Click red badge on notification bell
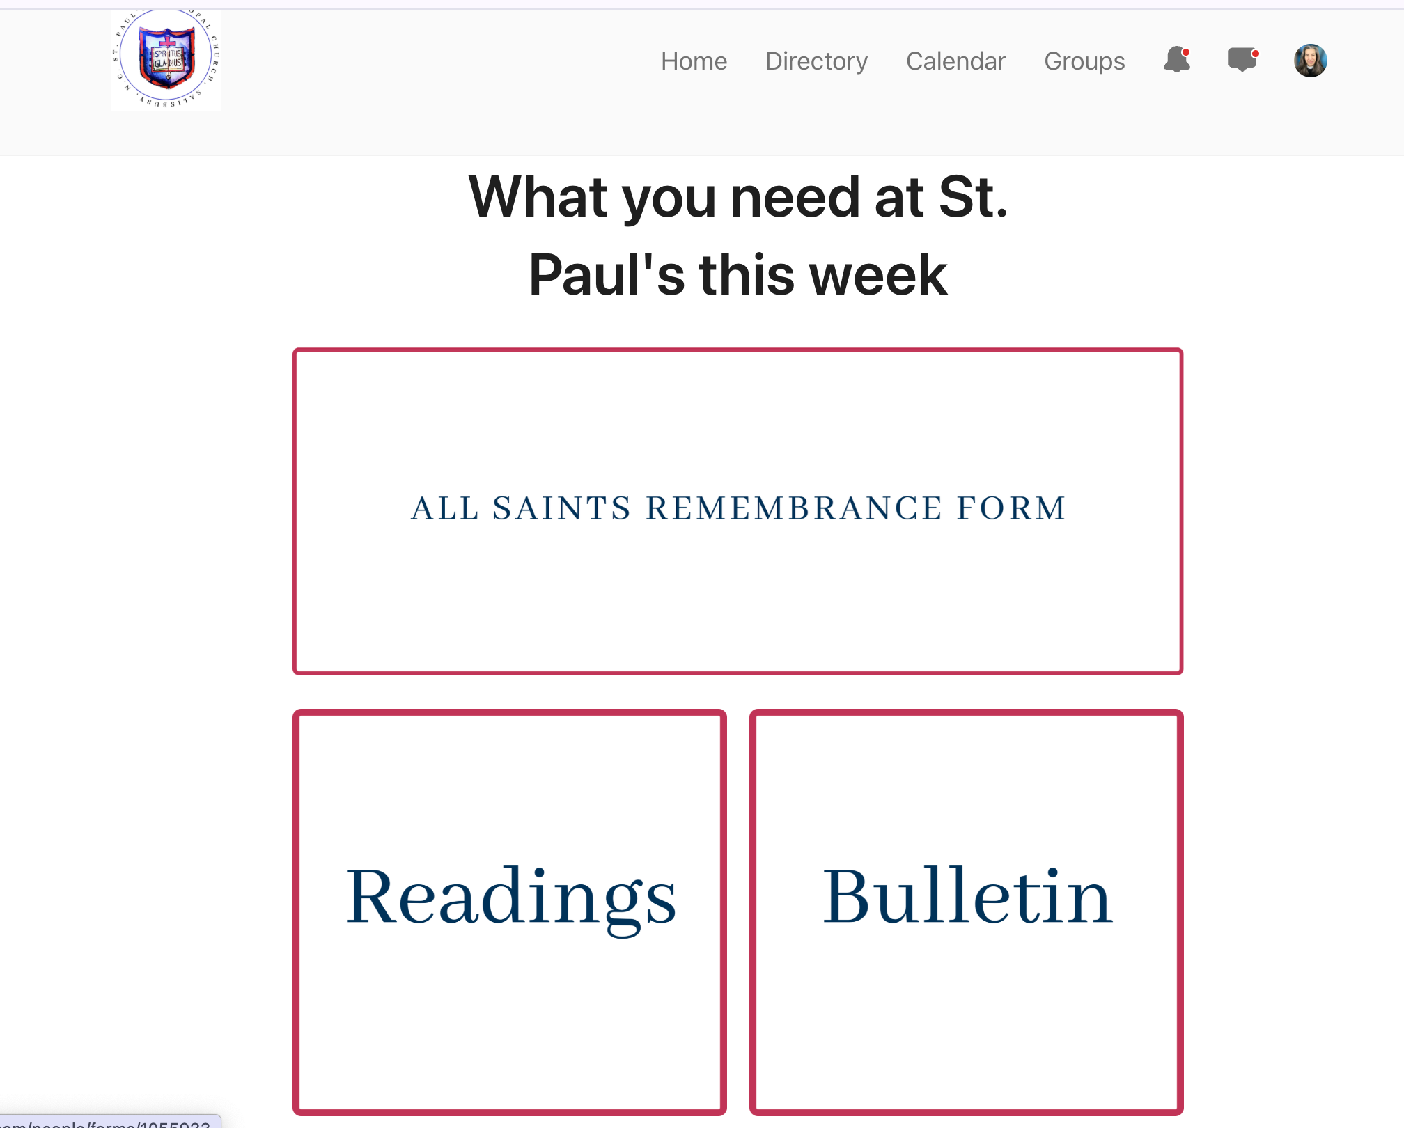This screenshot has height=1128, width=1404. click(x=1185, y=52)
